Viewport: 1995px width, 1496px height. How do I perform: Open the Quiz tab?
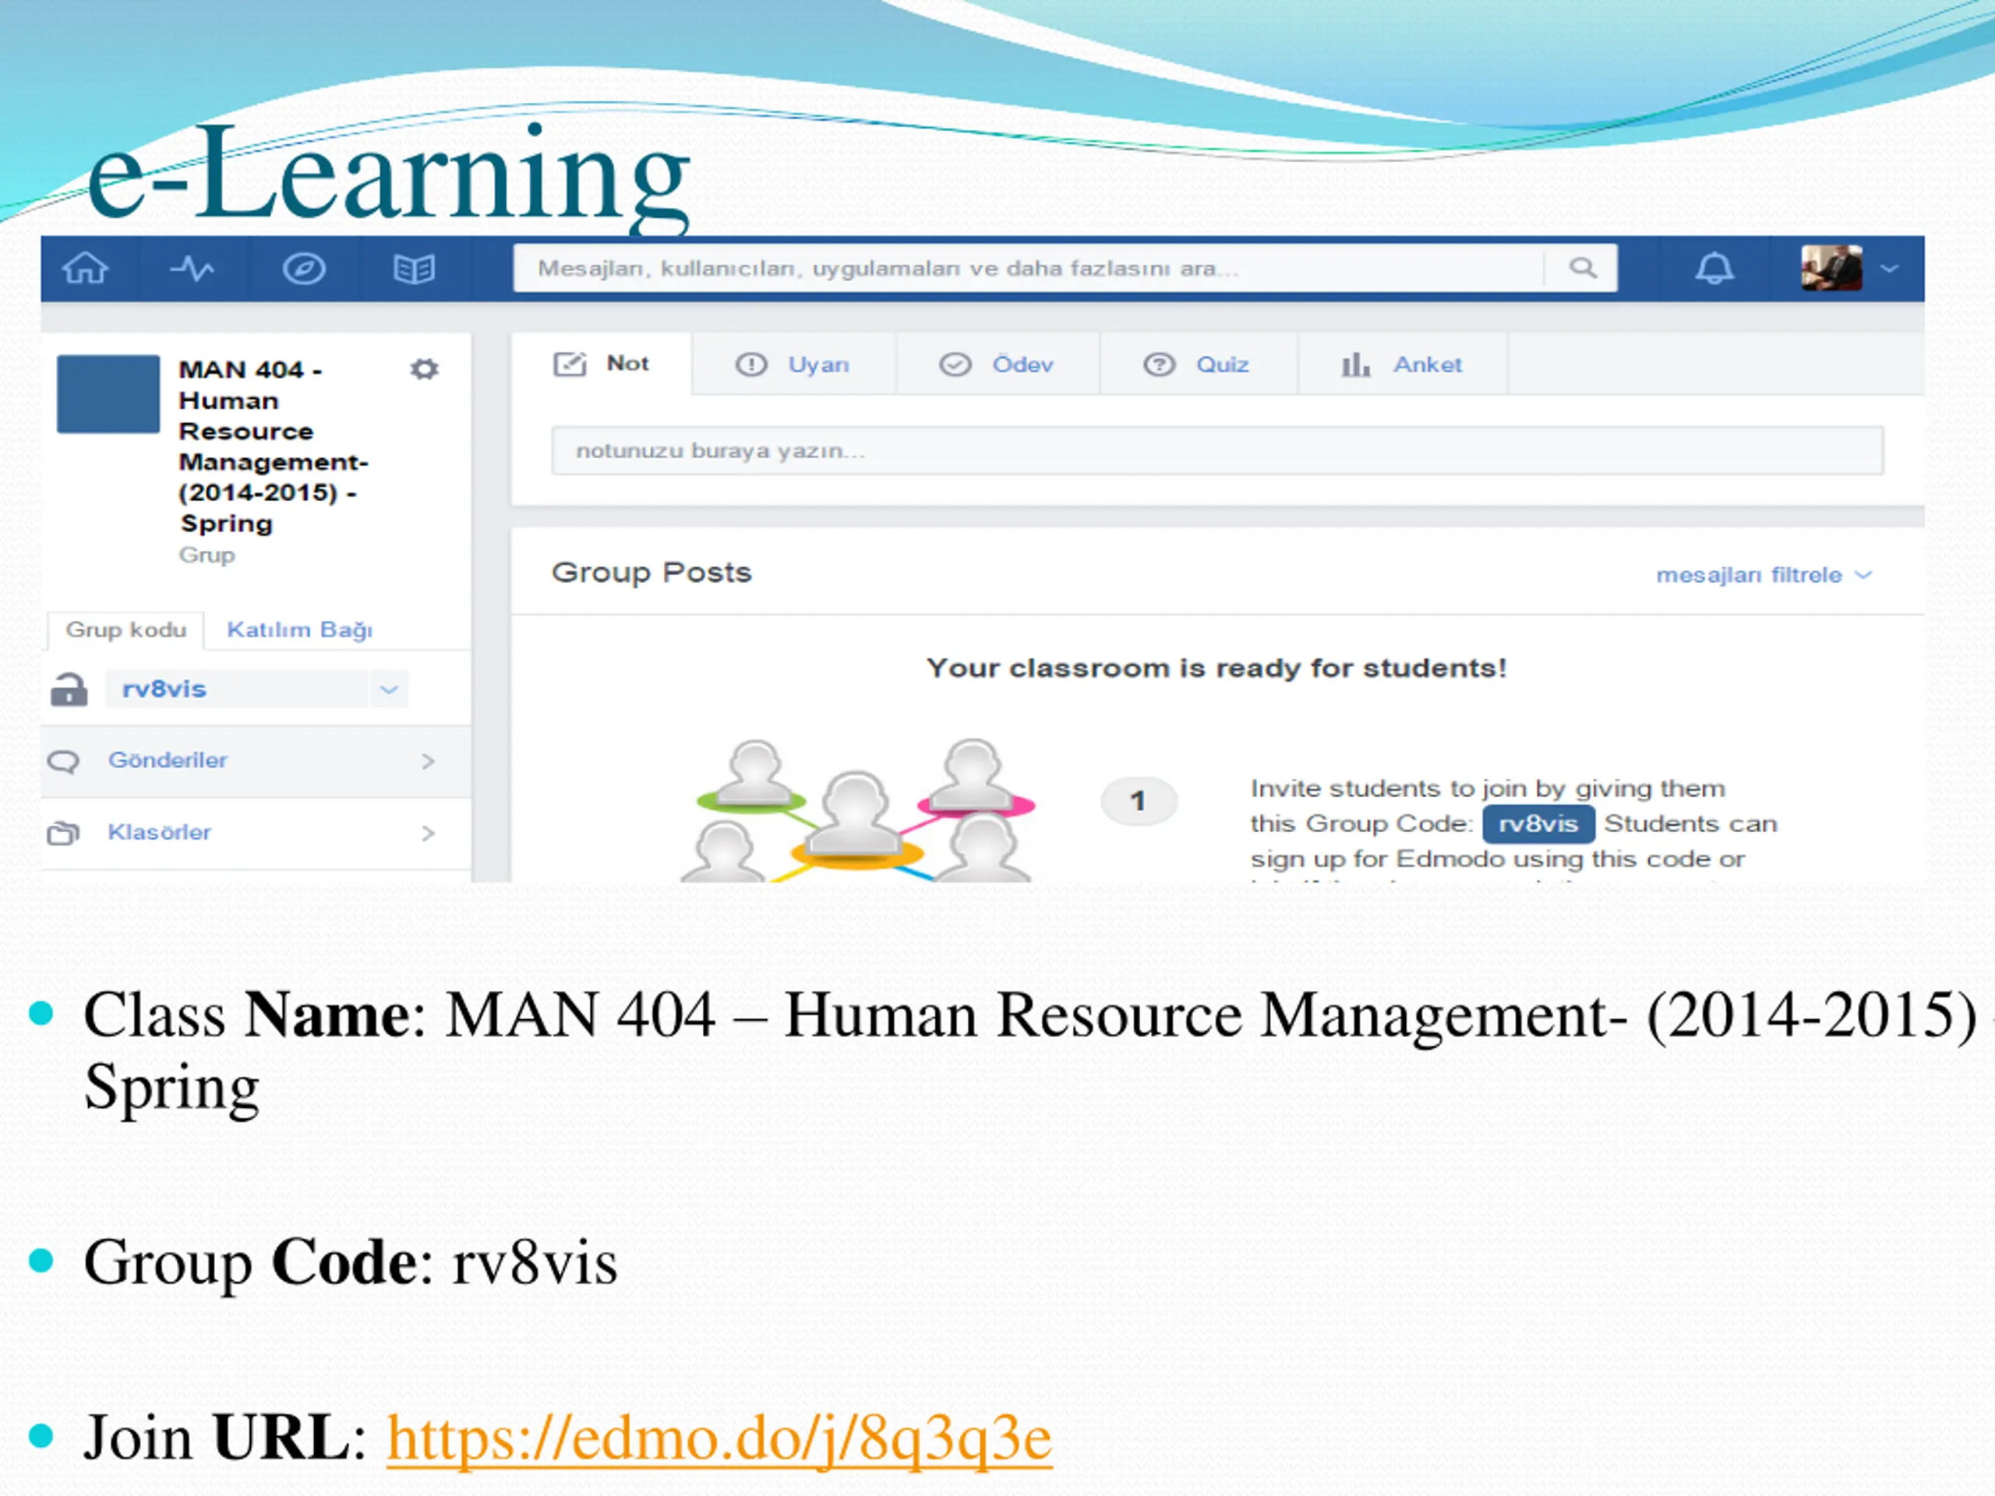[1198, 365]
